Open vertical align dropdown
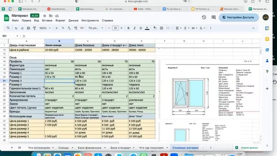Viewport: 277px width, 156px height. coord(187,28)
